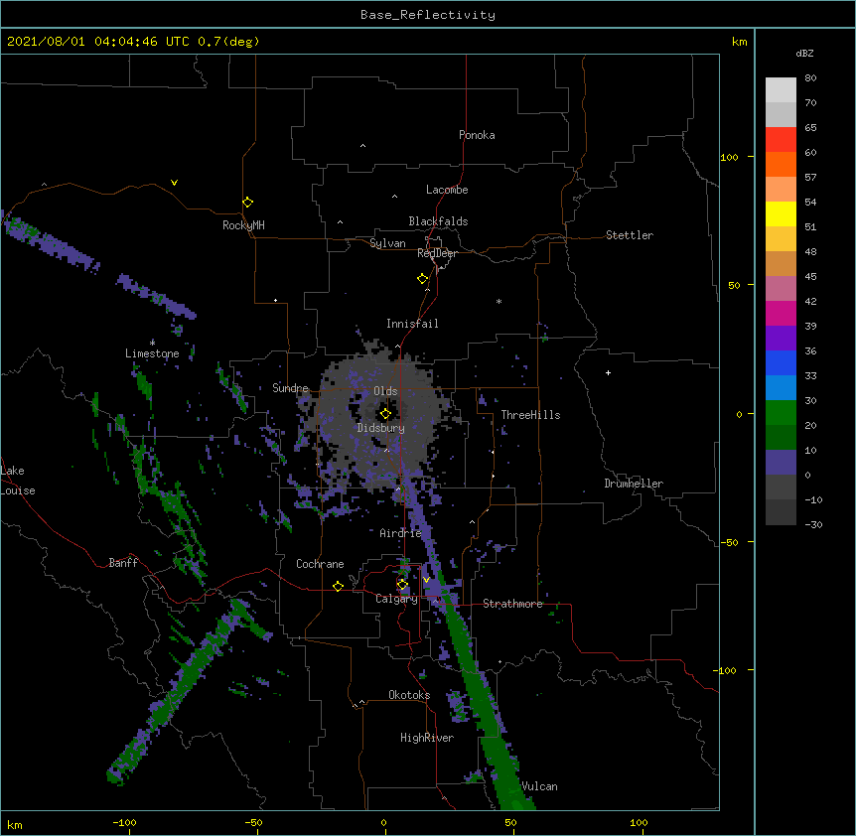Click the ThreeHills label

pyautogui.click(x=530, y=415)
